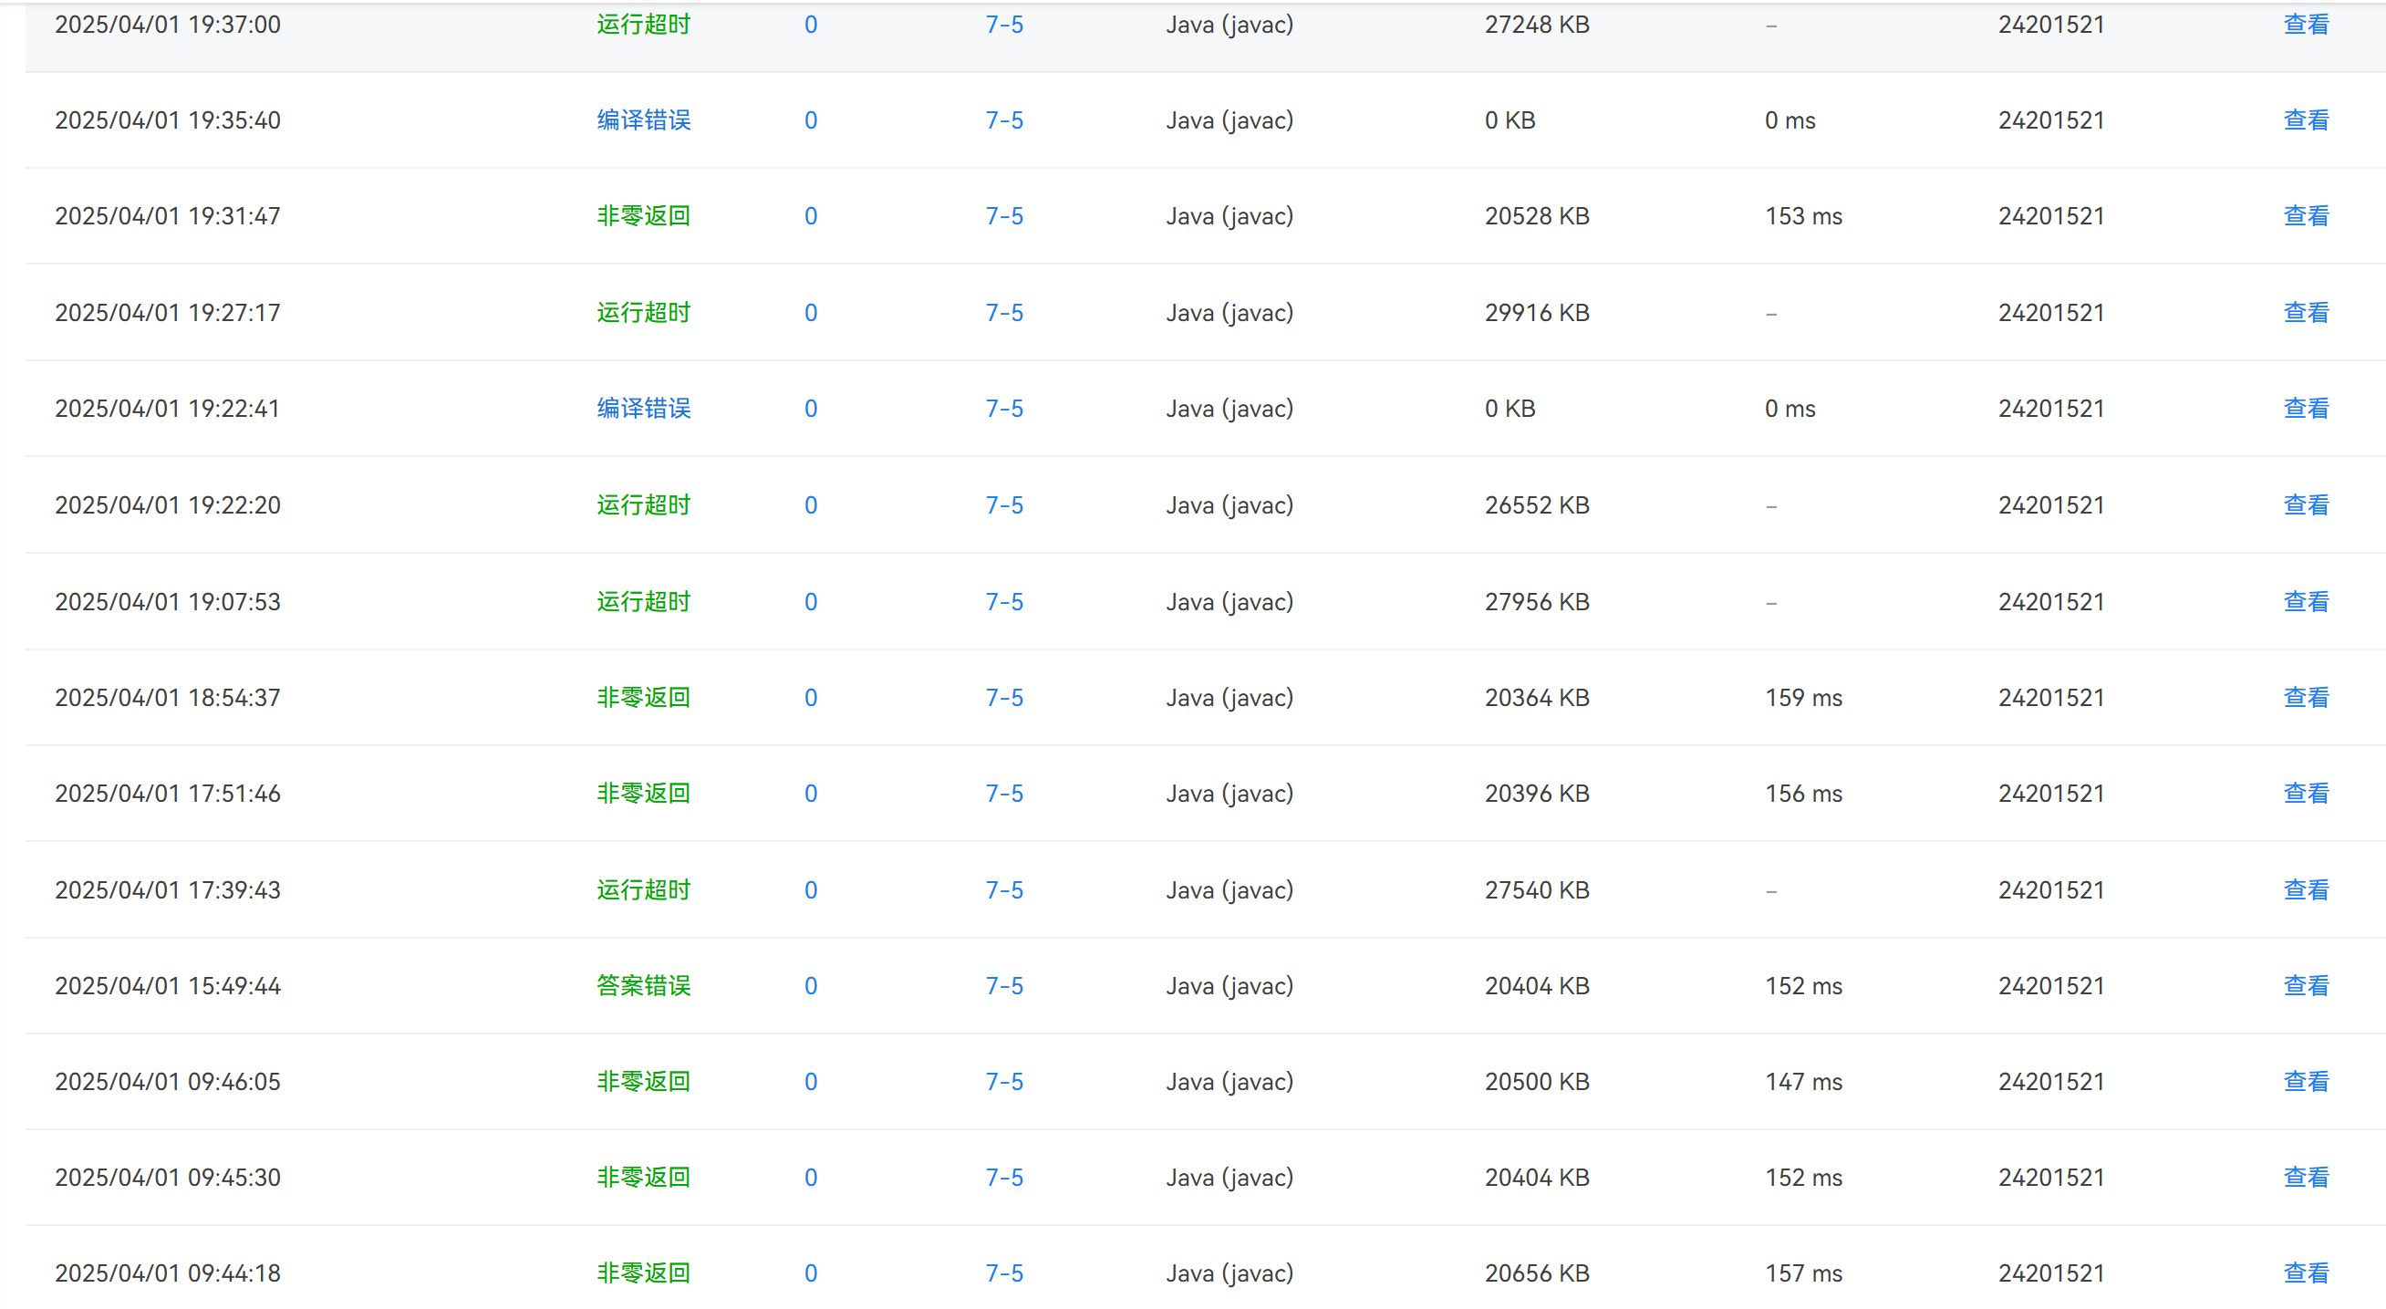Select the 2025/04/01 17:51:46 timestamp row
This screenshot has height=1309, width=2386.
tap(168, 794)
